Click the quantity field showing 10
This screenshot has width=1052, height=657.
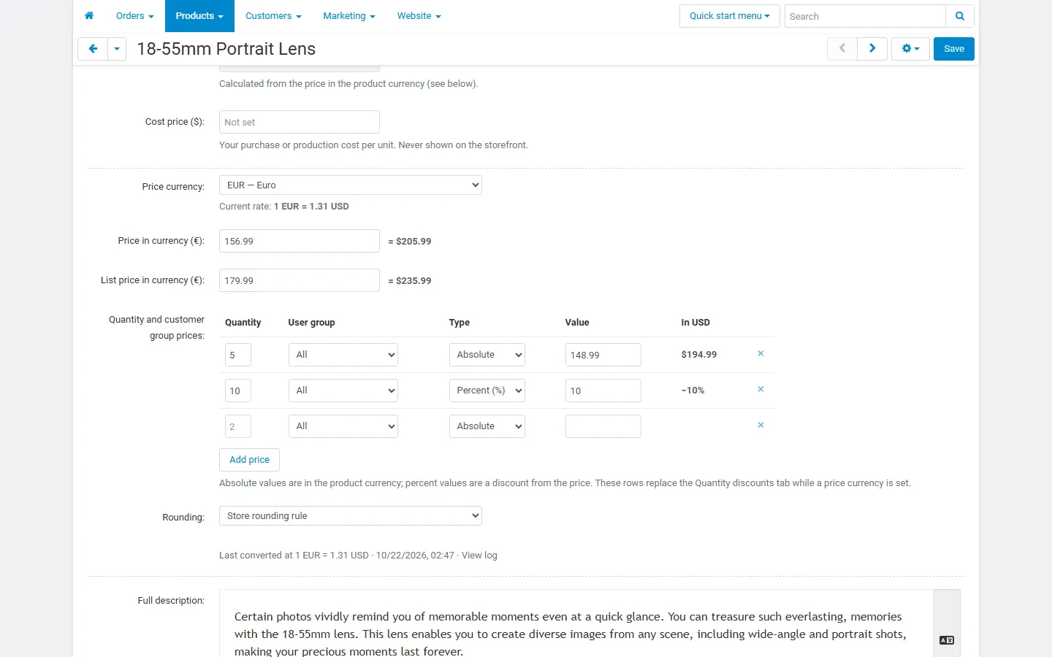tap(238, 391)
